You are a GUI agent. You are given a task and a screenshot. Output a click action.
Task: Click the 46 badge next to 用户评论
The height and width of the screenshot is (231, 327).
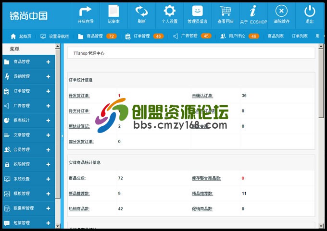253,36
